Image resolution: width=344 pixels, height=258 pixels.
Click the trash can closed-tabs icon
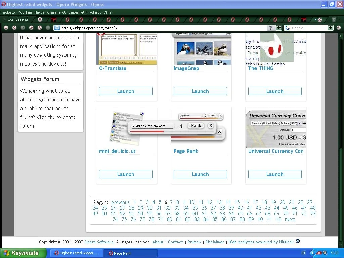coord(334,19)
